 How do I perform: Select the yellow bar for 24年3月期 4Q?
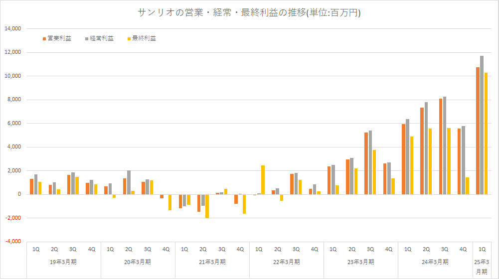point(467,186)
